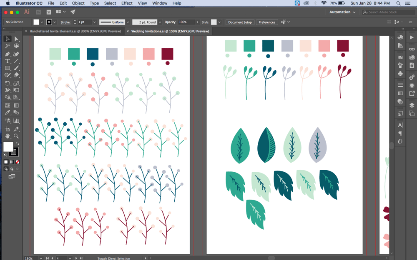Select the Pen tool
The width and height of the screenshot is (417, 260).
click(x=8, y=54)
